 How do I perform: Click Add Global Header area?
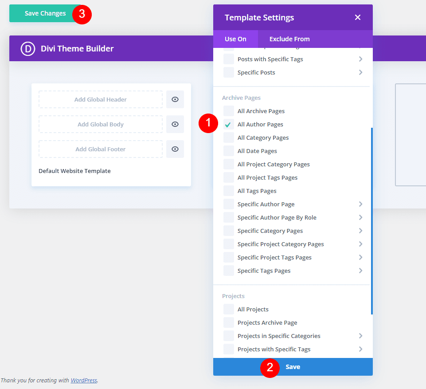[x=101, y=99]
